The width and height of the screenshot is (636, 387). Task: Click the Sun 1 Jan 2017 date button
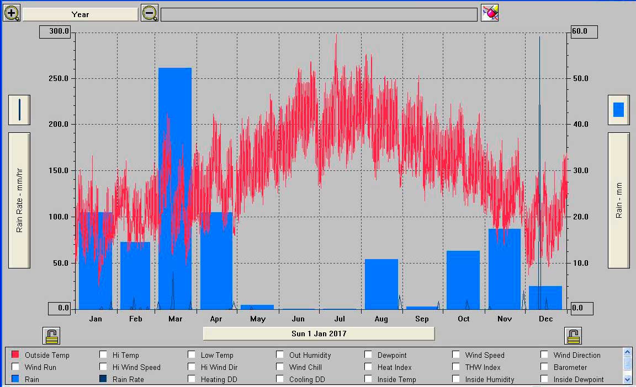[319, 334]
